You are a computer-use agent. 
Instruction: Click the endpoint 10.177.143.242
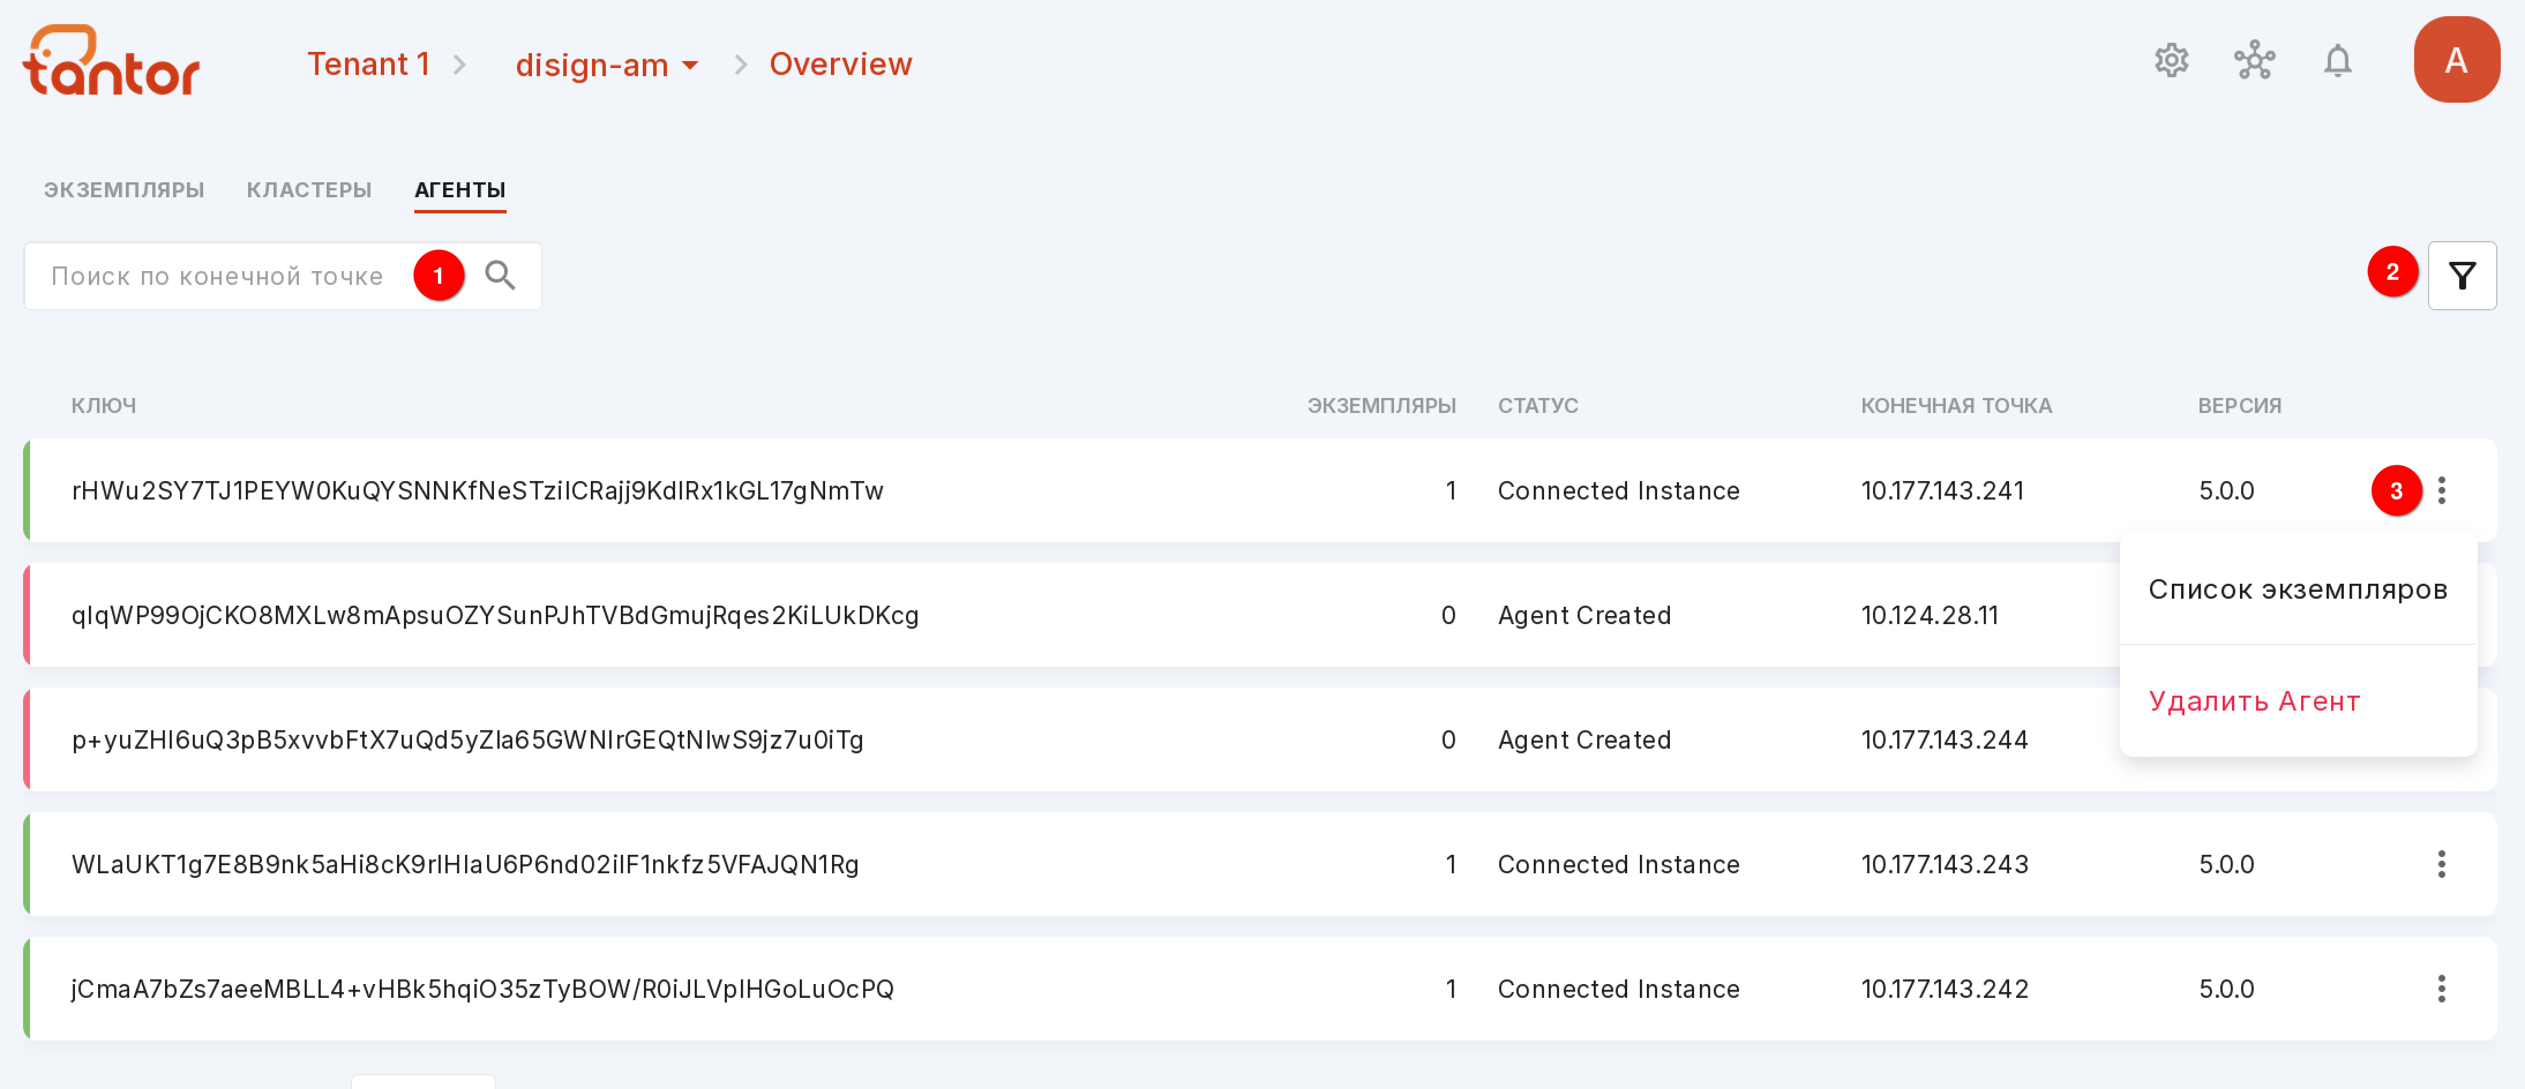[1945, 988]
